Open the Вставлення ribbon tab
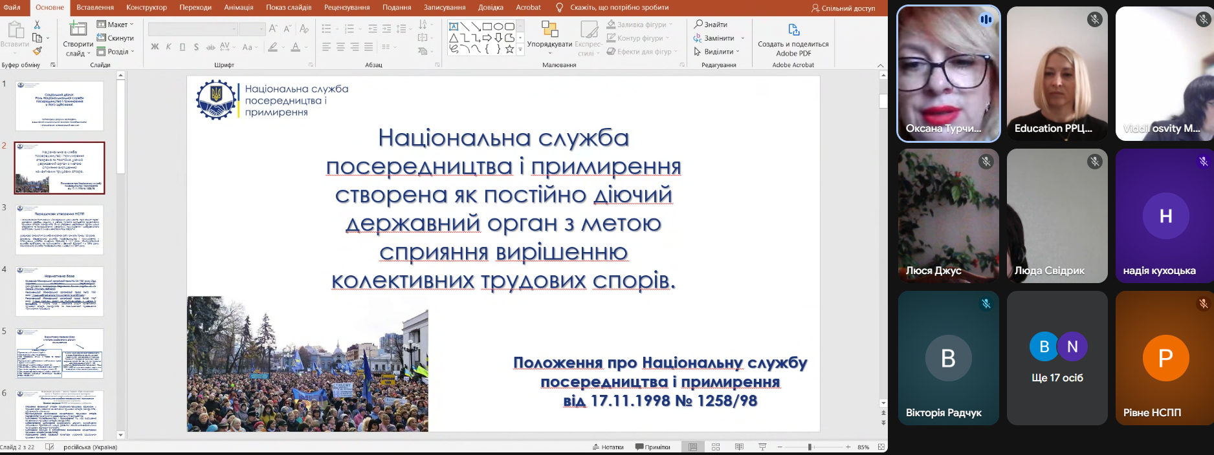This screenshot has height=455, width=1214. point(95,7)
